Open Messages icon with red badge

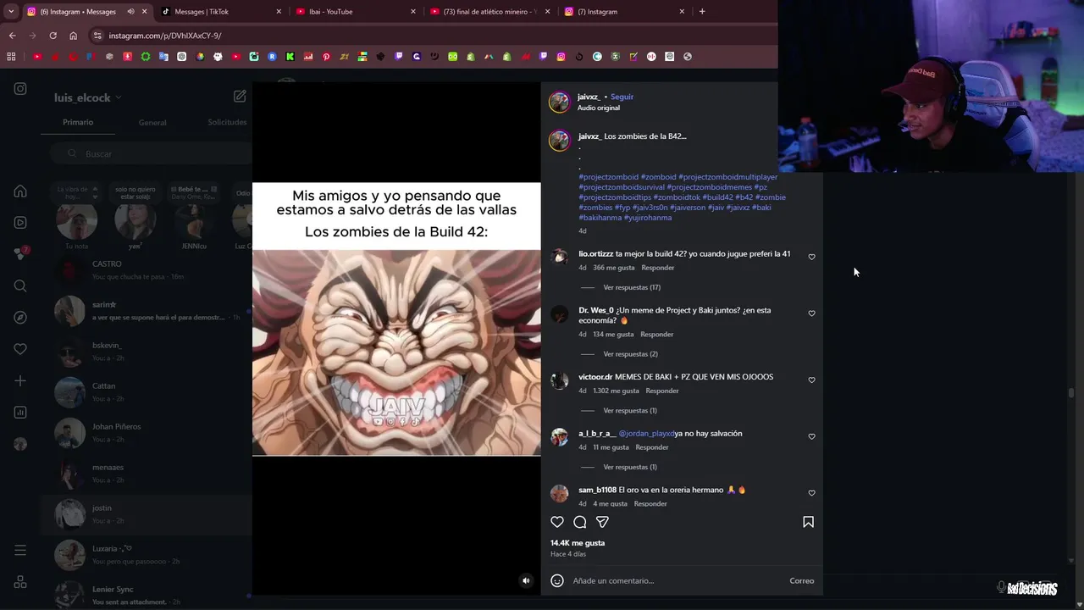click(x=21, y=253)
